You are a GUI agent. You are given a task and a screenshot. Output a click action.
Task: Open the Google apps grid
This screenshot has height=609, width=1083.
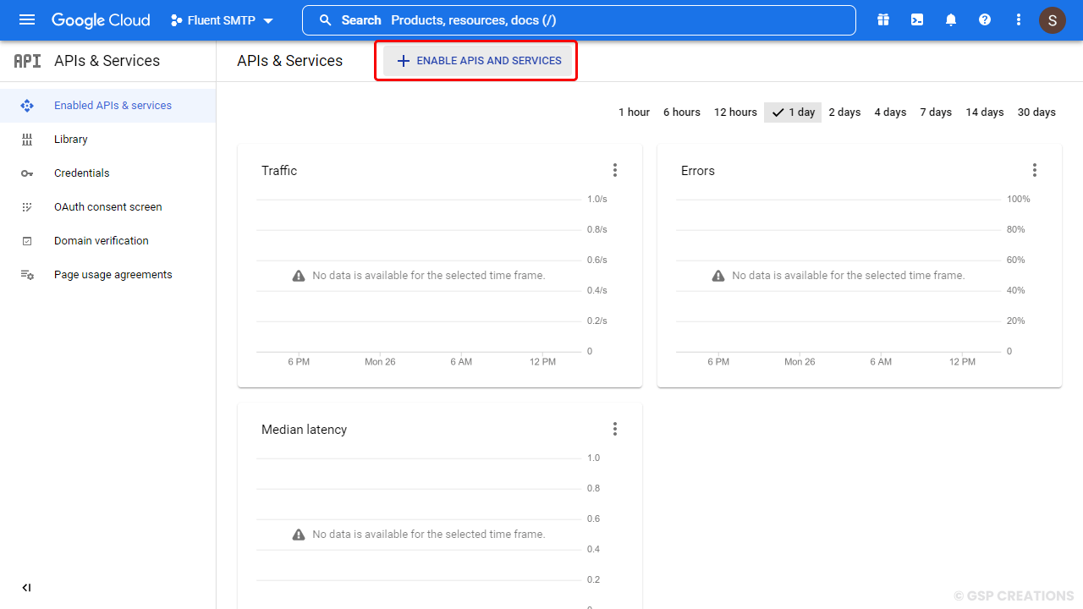(x=883, y=19)
